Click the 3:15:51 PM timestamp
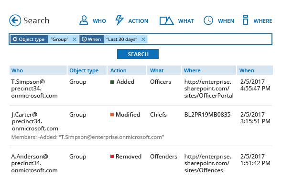This screenshot has height=188, width=282. pyautogui.click(x=255, y=121)
